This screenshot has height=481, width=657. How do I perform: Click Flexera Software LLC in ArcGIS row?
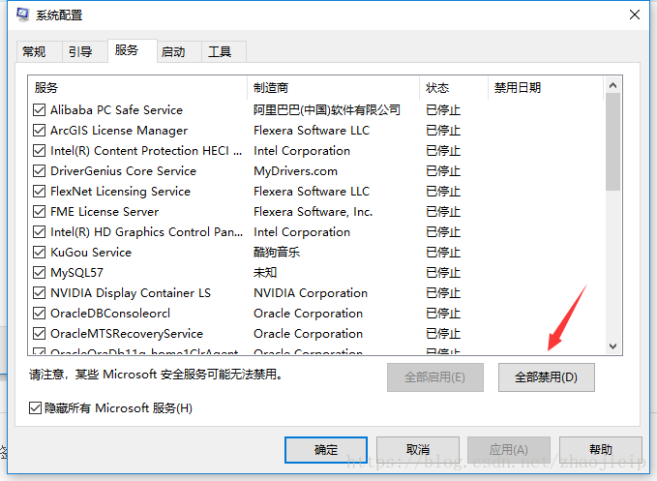click(312, 131)
